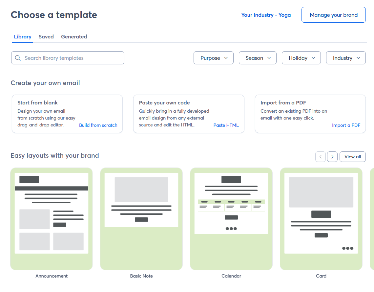Open the Industry dropdown
Viewport: 374px width, 292px height.
coord(346,58)
